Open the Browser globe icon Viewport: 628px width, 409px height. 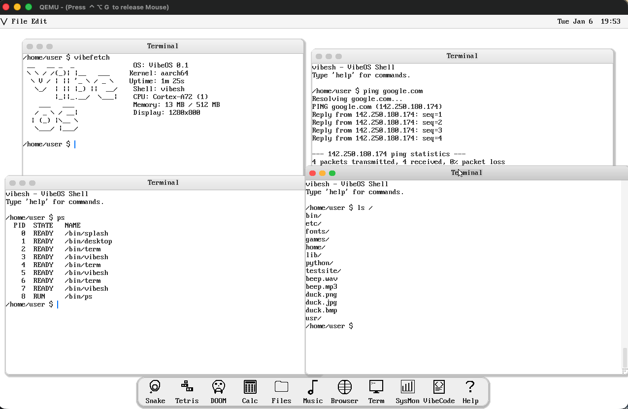tap(344, 387)
